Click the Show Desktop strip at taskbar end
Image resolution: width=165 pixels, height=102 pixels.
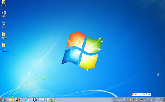[164, 100]
